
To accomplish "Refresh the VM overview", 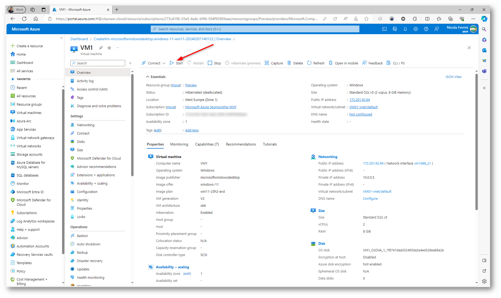I will 316,63.
